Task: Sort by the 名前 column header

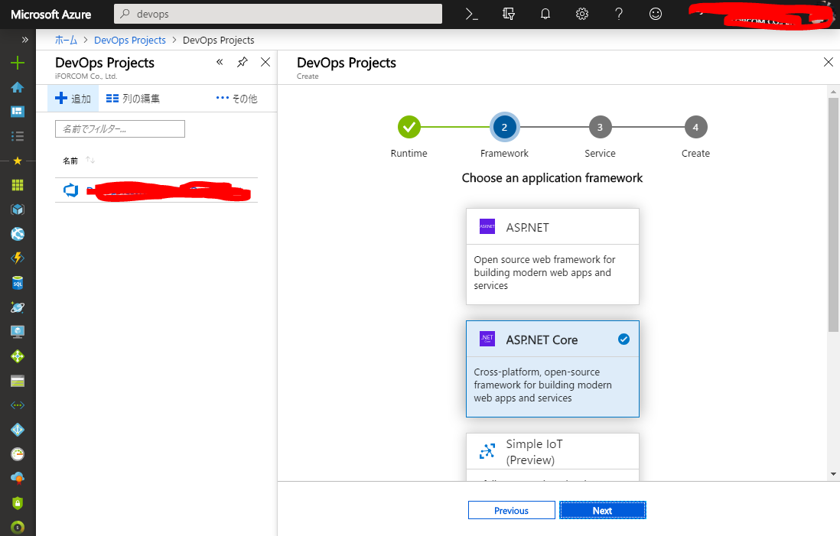Action: [70, 161]
